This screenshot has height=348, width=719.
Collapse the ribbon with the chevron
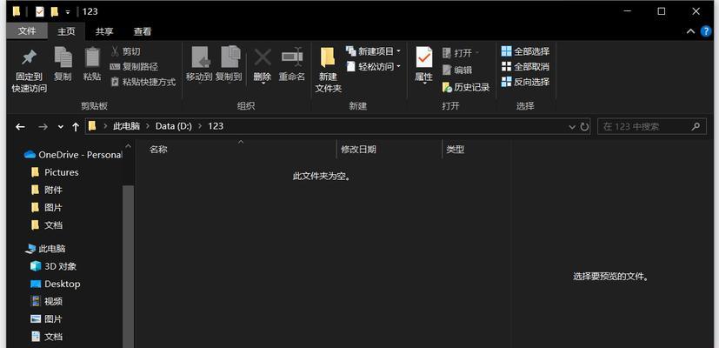[x=690, y=31]
